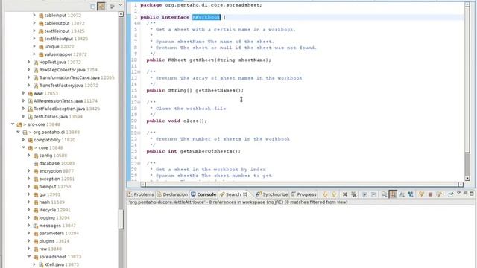Switch to the Declaration tab

[172, 194]
